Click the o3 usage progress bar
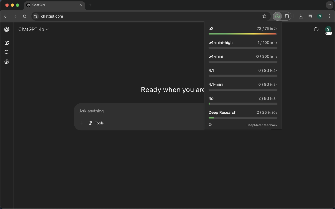Viewport: 335px width, 209px height. click(243, 34)
